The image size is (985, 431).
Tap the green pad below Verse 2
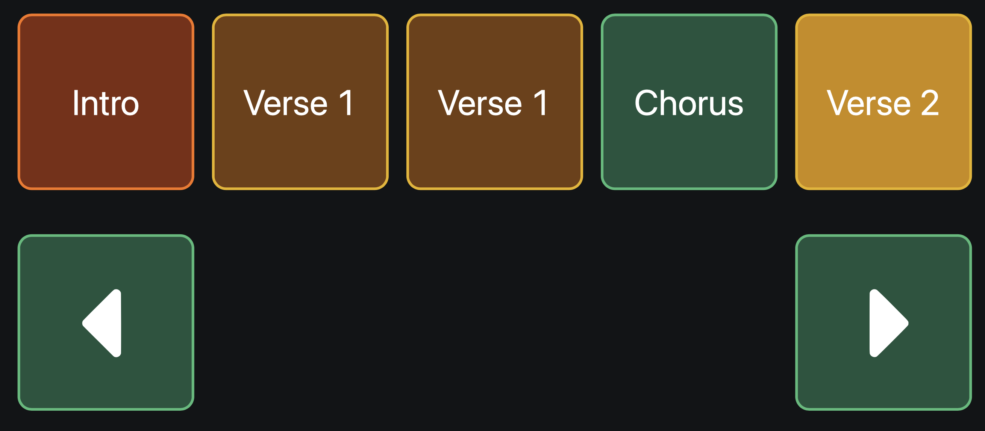[883, 322]
